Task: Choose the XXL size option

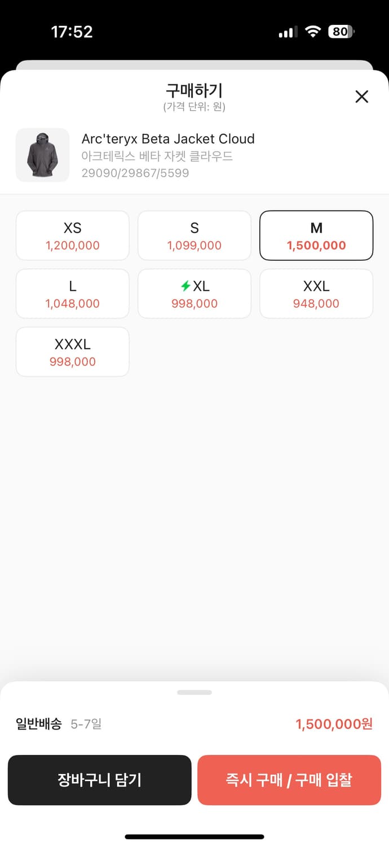Action: click(316, 294)
